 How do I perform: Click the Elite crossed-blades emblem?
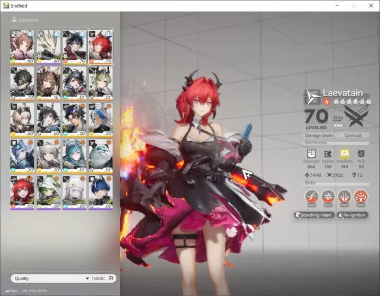[x=356, y=118]
